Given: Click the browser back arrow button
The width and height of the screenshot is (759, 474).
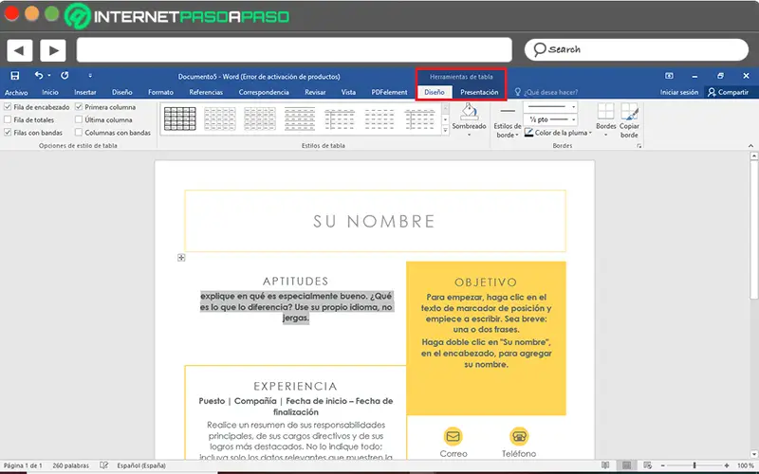Looking at the screenshot, I should (19, 50).
